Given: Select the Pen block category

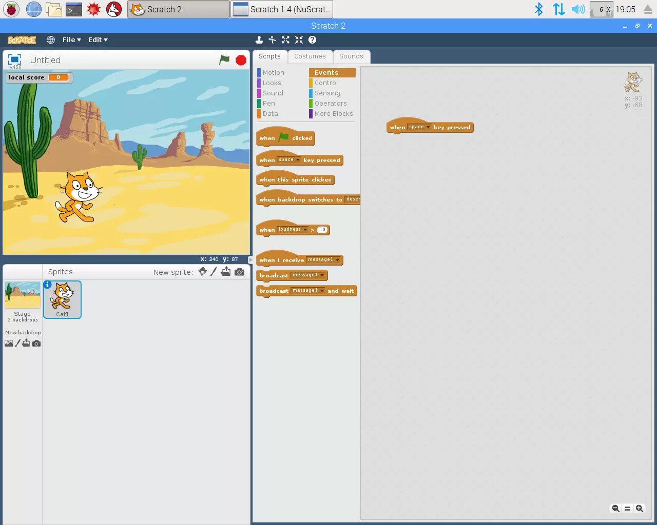Looking at the screenshot, I should (x=269, y=104).
